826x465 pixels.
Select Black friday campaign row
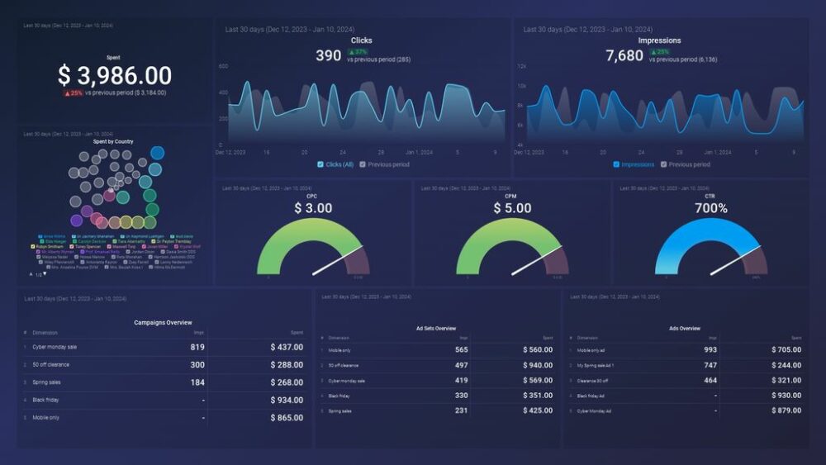tap(164, 400)
